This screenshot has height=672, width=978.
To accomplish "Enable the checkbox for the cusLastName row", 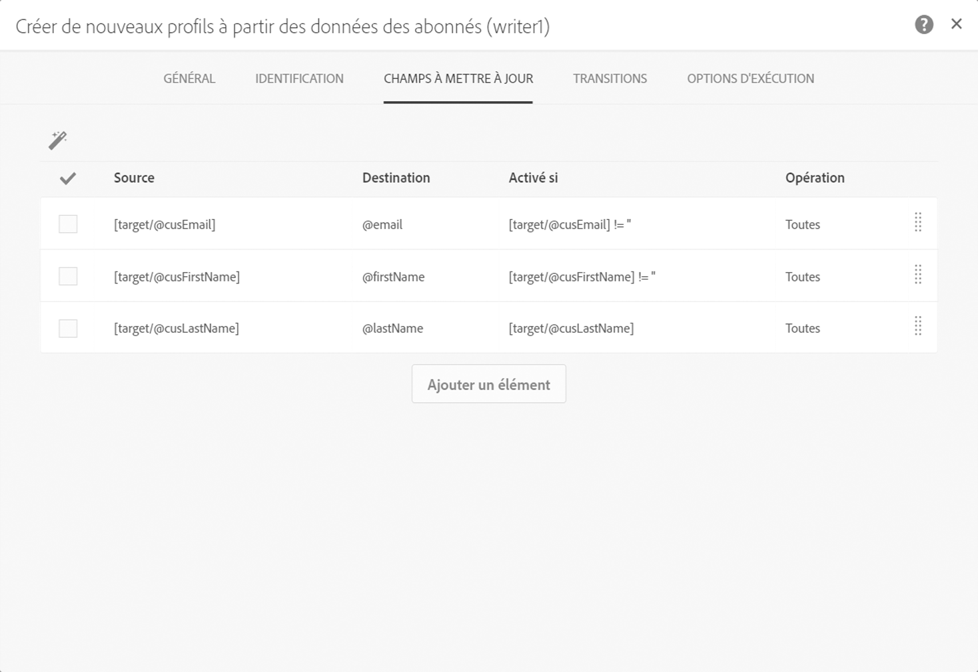I will [68, 328].
